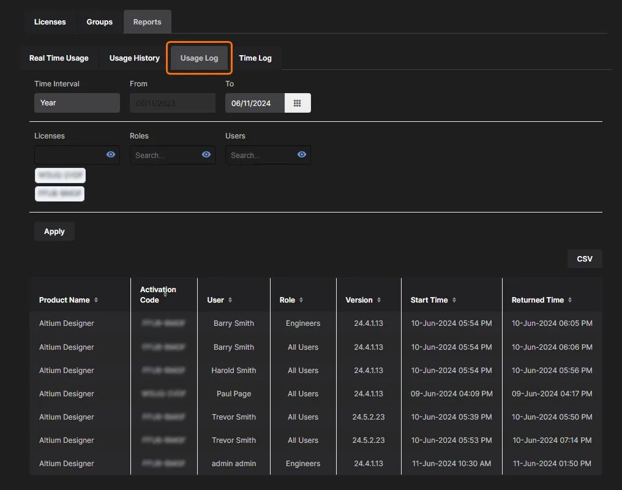Click user Paul Page in table

click(234, 394)
